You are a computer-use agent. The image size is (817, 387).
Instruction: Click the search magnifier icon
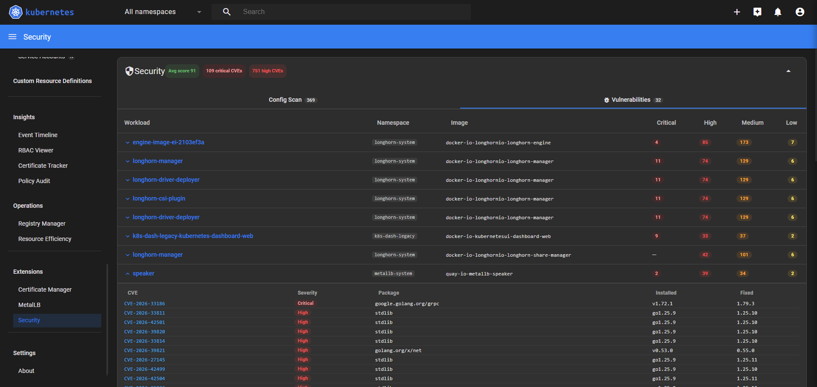coord(227,12)
